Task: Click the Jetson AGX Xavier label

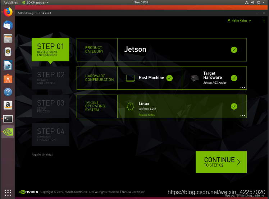Action: (215, 83)
